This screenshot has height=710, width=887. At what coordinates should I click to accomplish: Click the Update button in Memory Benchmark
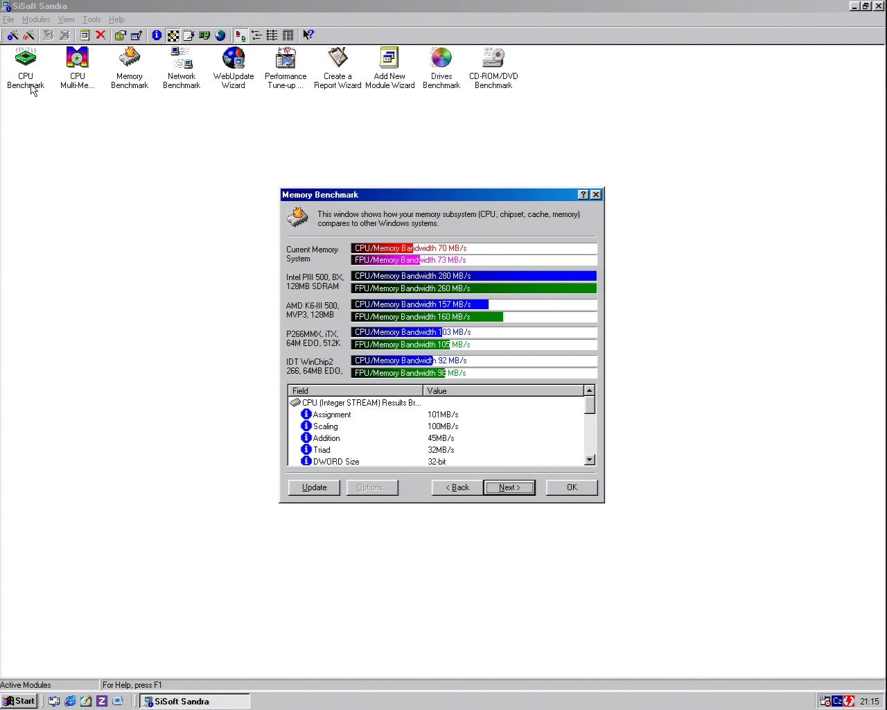coord(314,487)
